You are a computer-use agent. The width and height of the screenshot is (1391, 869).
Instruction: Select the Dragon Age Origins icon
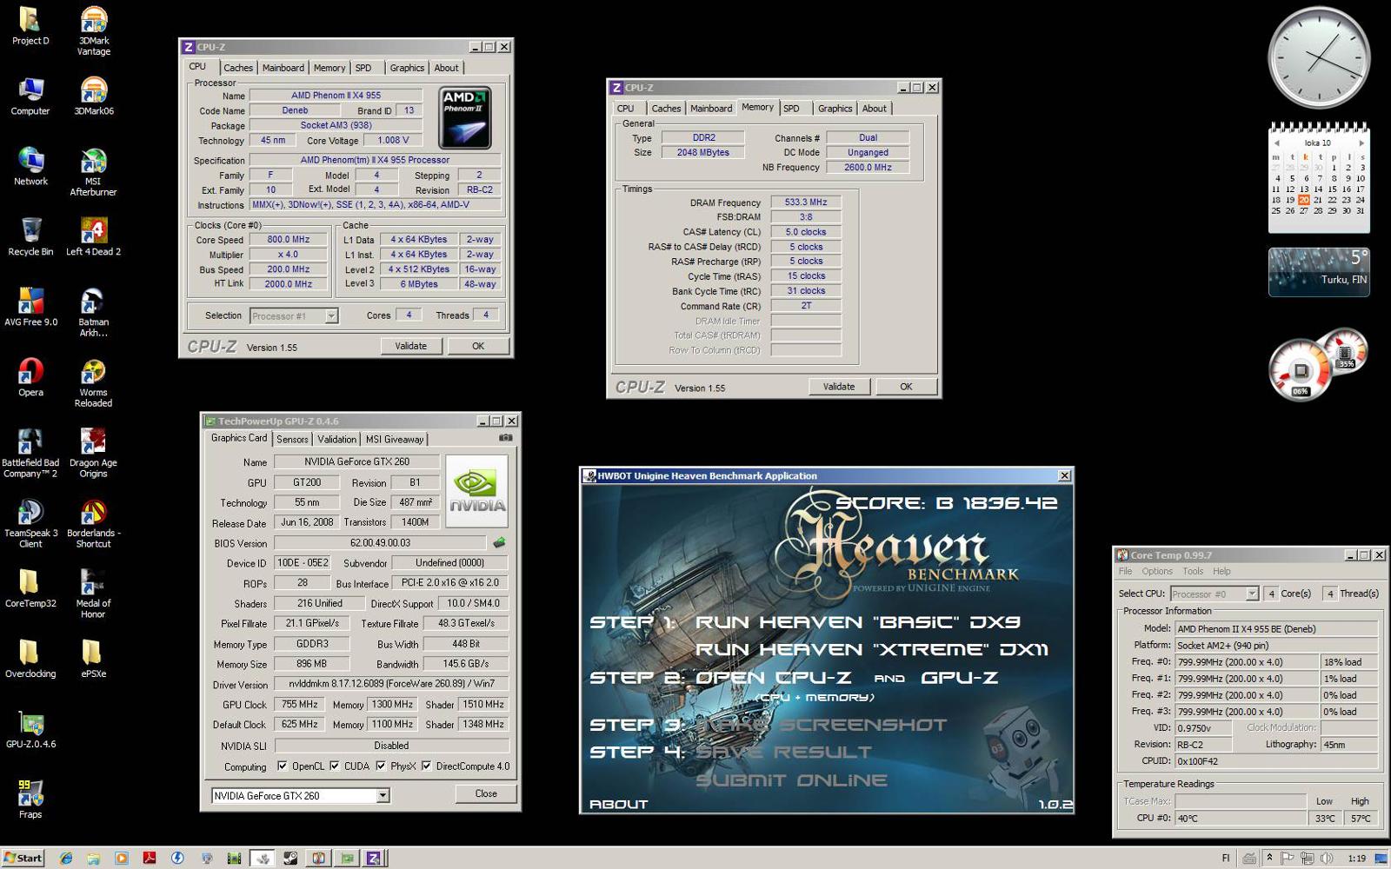pos(93,454)
